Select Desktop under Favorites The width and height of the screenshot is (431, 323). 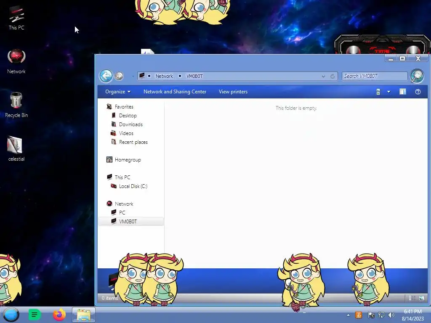(x=128, y=116)
